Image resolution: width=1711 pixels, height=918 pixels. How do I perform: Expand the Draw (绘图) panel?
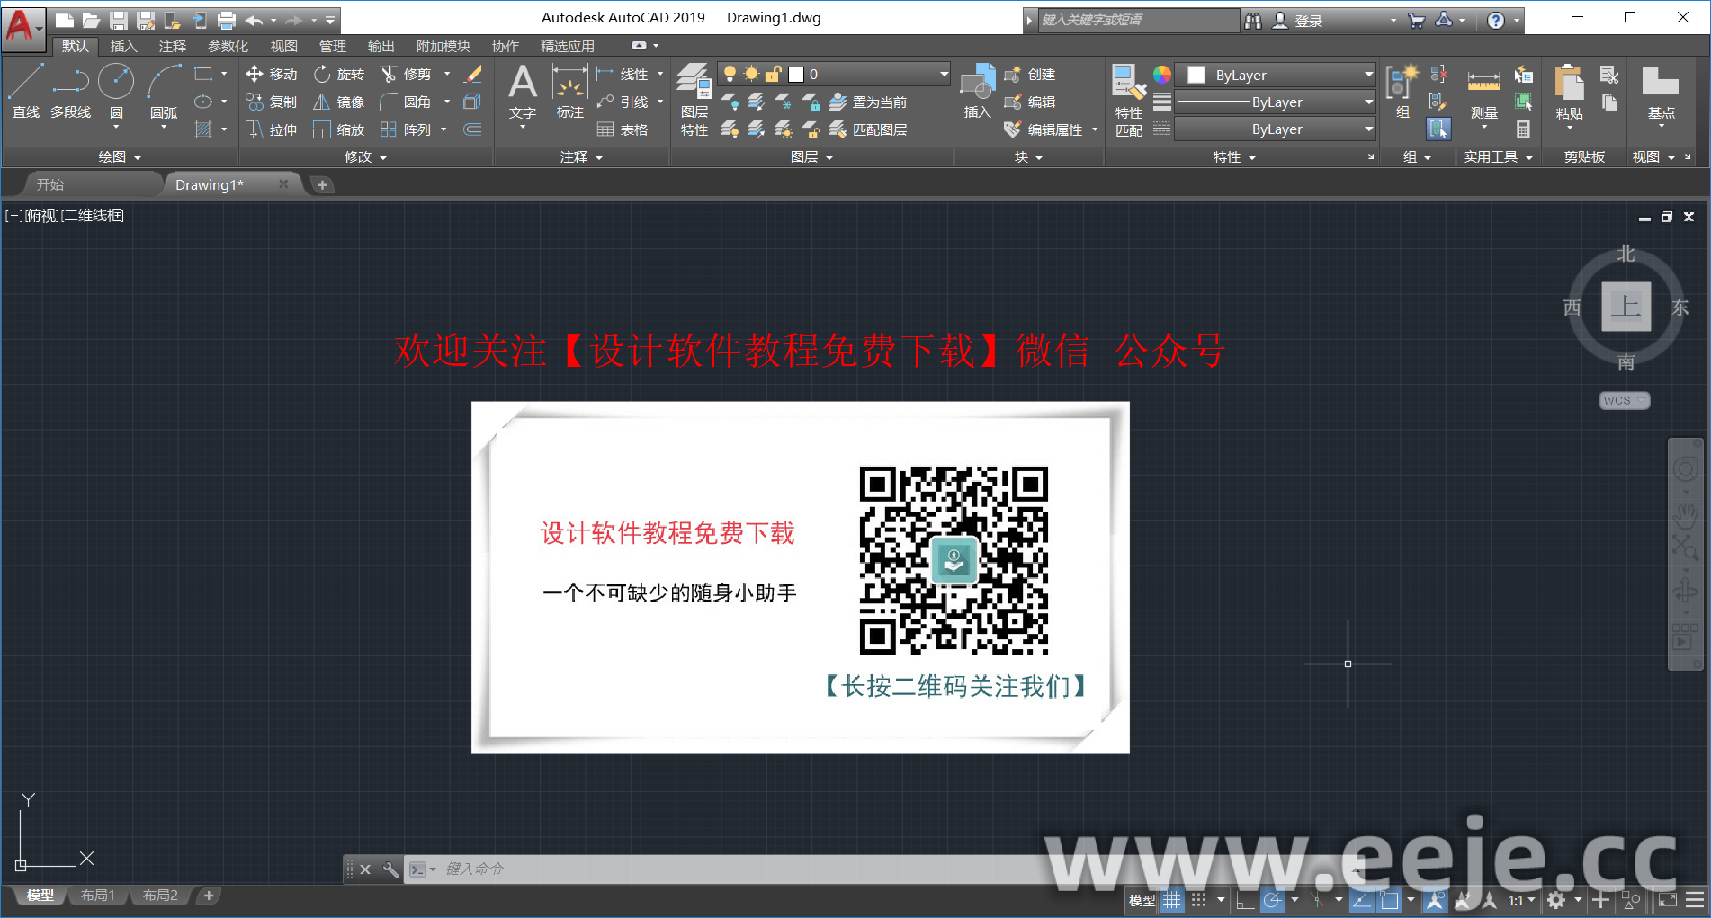point(120,157)
